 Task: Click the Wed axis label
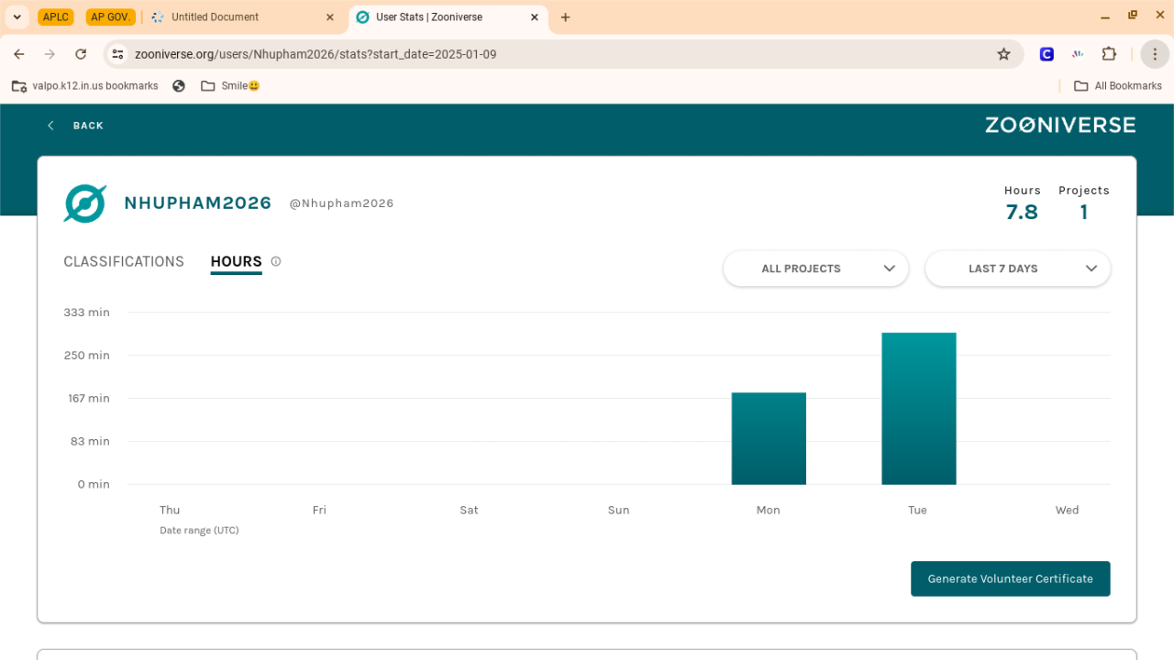1067,511
